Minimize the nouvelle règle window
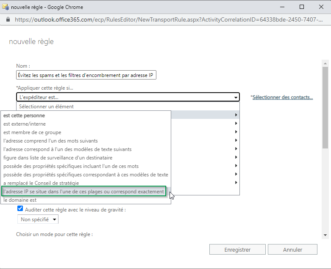 coord(282,7)
